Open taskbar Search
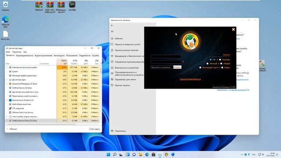 tap(115, 154)
